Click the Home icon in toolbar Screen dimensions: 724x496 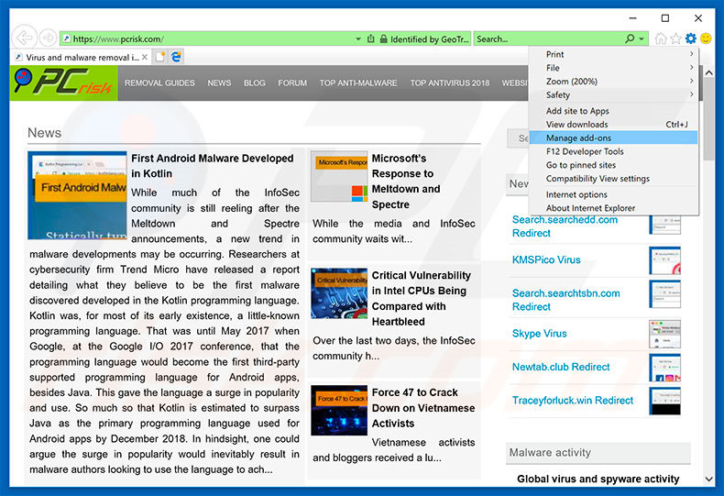661,39
